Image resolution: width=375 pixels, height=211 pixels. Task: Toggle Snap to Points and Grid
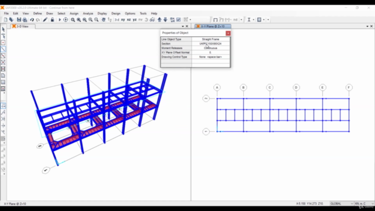coord(3,105)
